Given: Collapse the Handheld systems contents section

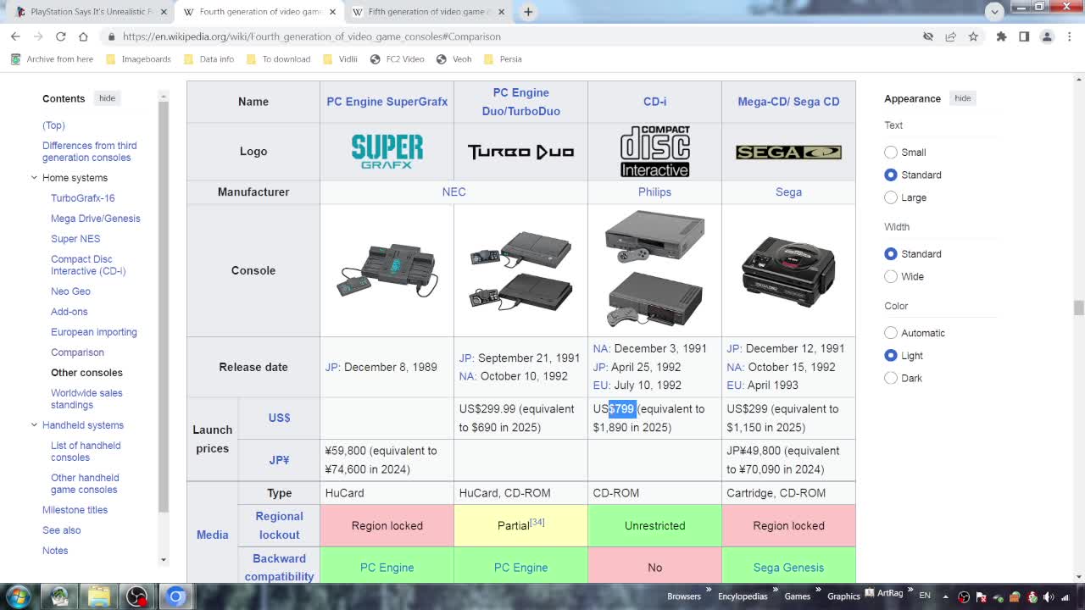Looking at the screenshot, I should [x=34, y=425].
